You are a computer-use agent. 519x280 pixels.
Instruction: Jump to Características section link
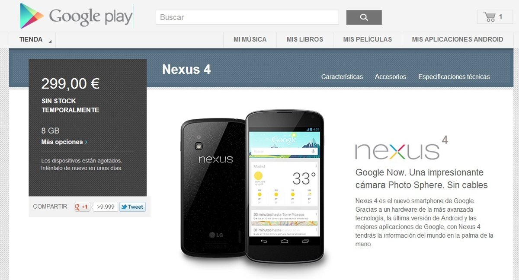342,76
